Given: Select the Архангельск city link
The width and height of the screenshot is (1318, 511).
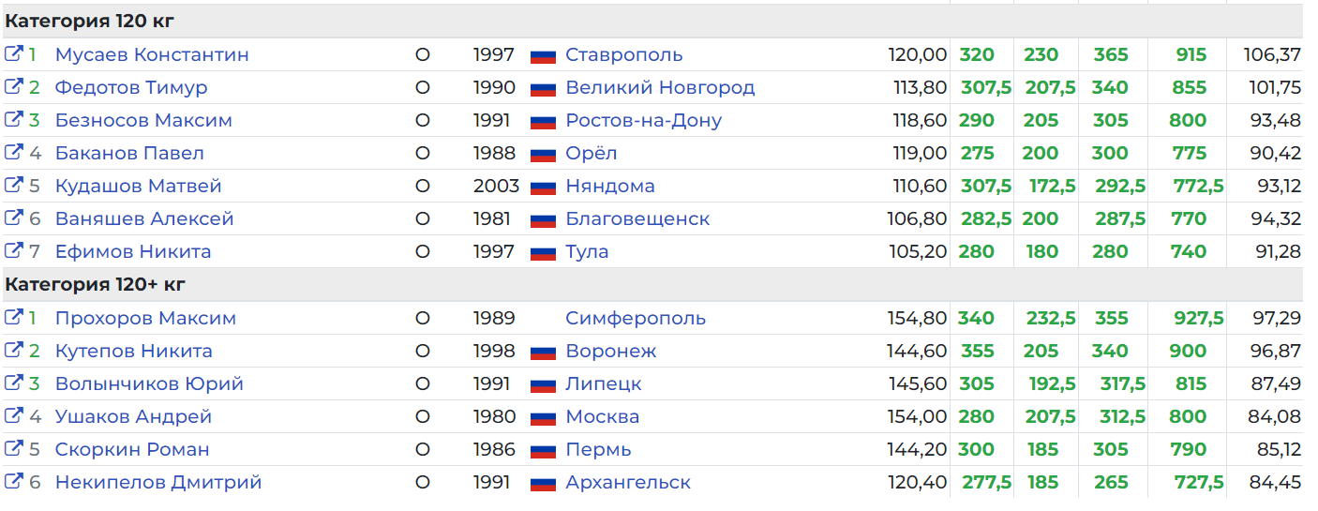Looking at the screenshot, I should pyautogui.click(x=628, y=482).
